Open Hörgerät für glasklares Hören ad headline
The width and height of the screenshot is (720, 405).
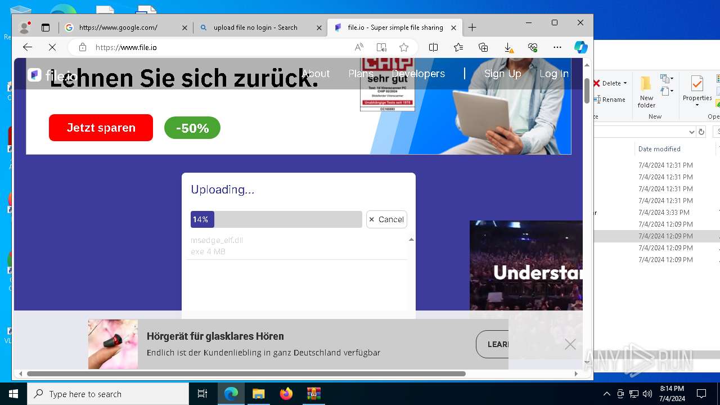[x=215, y=336]
